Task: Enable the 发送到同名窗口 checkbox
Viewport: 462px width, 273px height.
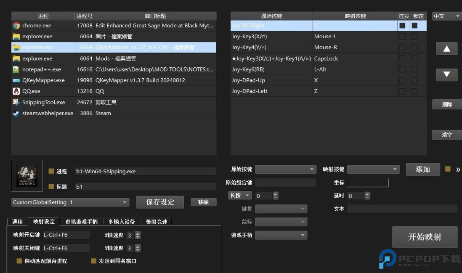Action: tap(94, 261)
